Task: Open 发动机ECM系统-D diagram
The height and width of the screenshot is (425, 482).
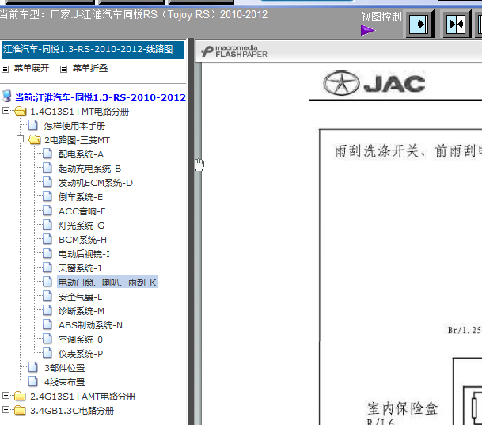Action: pyautogui.click(x=96, y=183)
